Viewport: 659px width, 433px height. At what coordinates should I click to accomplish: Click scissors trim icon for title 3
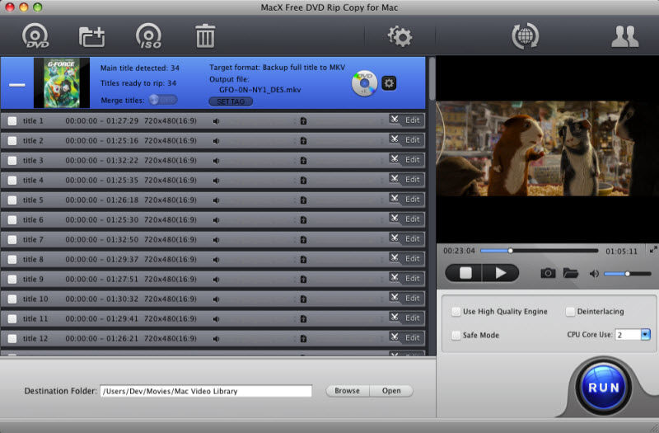[395, 158]
